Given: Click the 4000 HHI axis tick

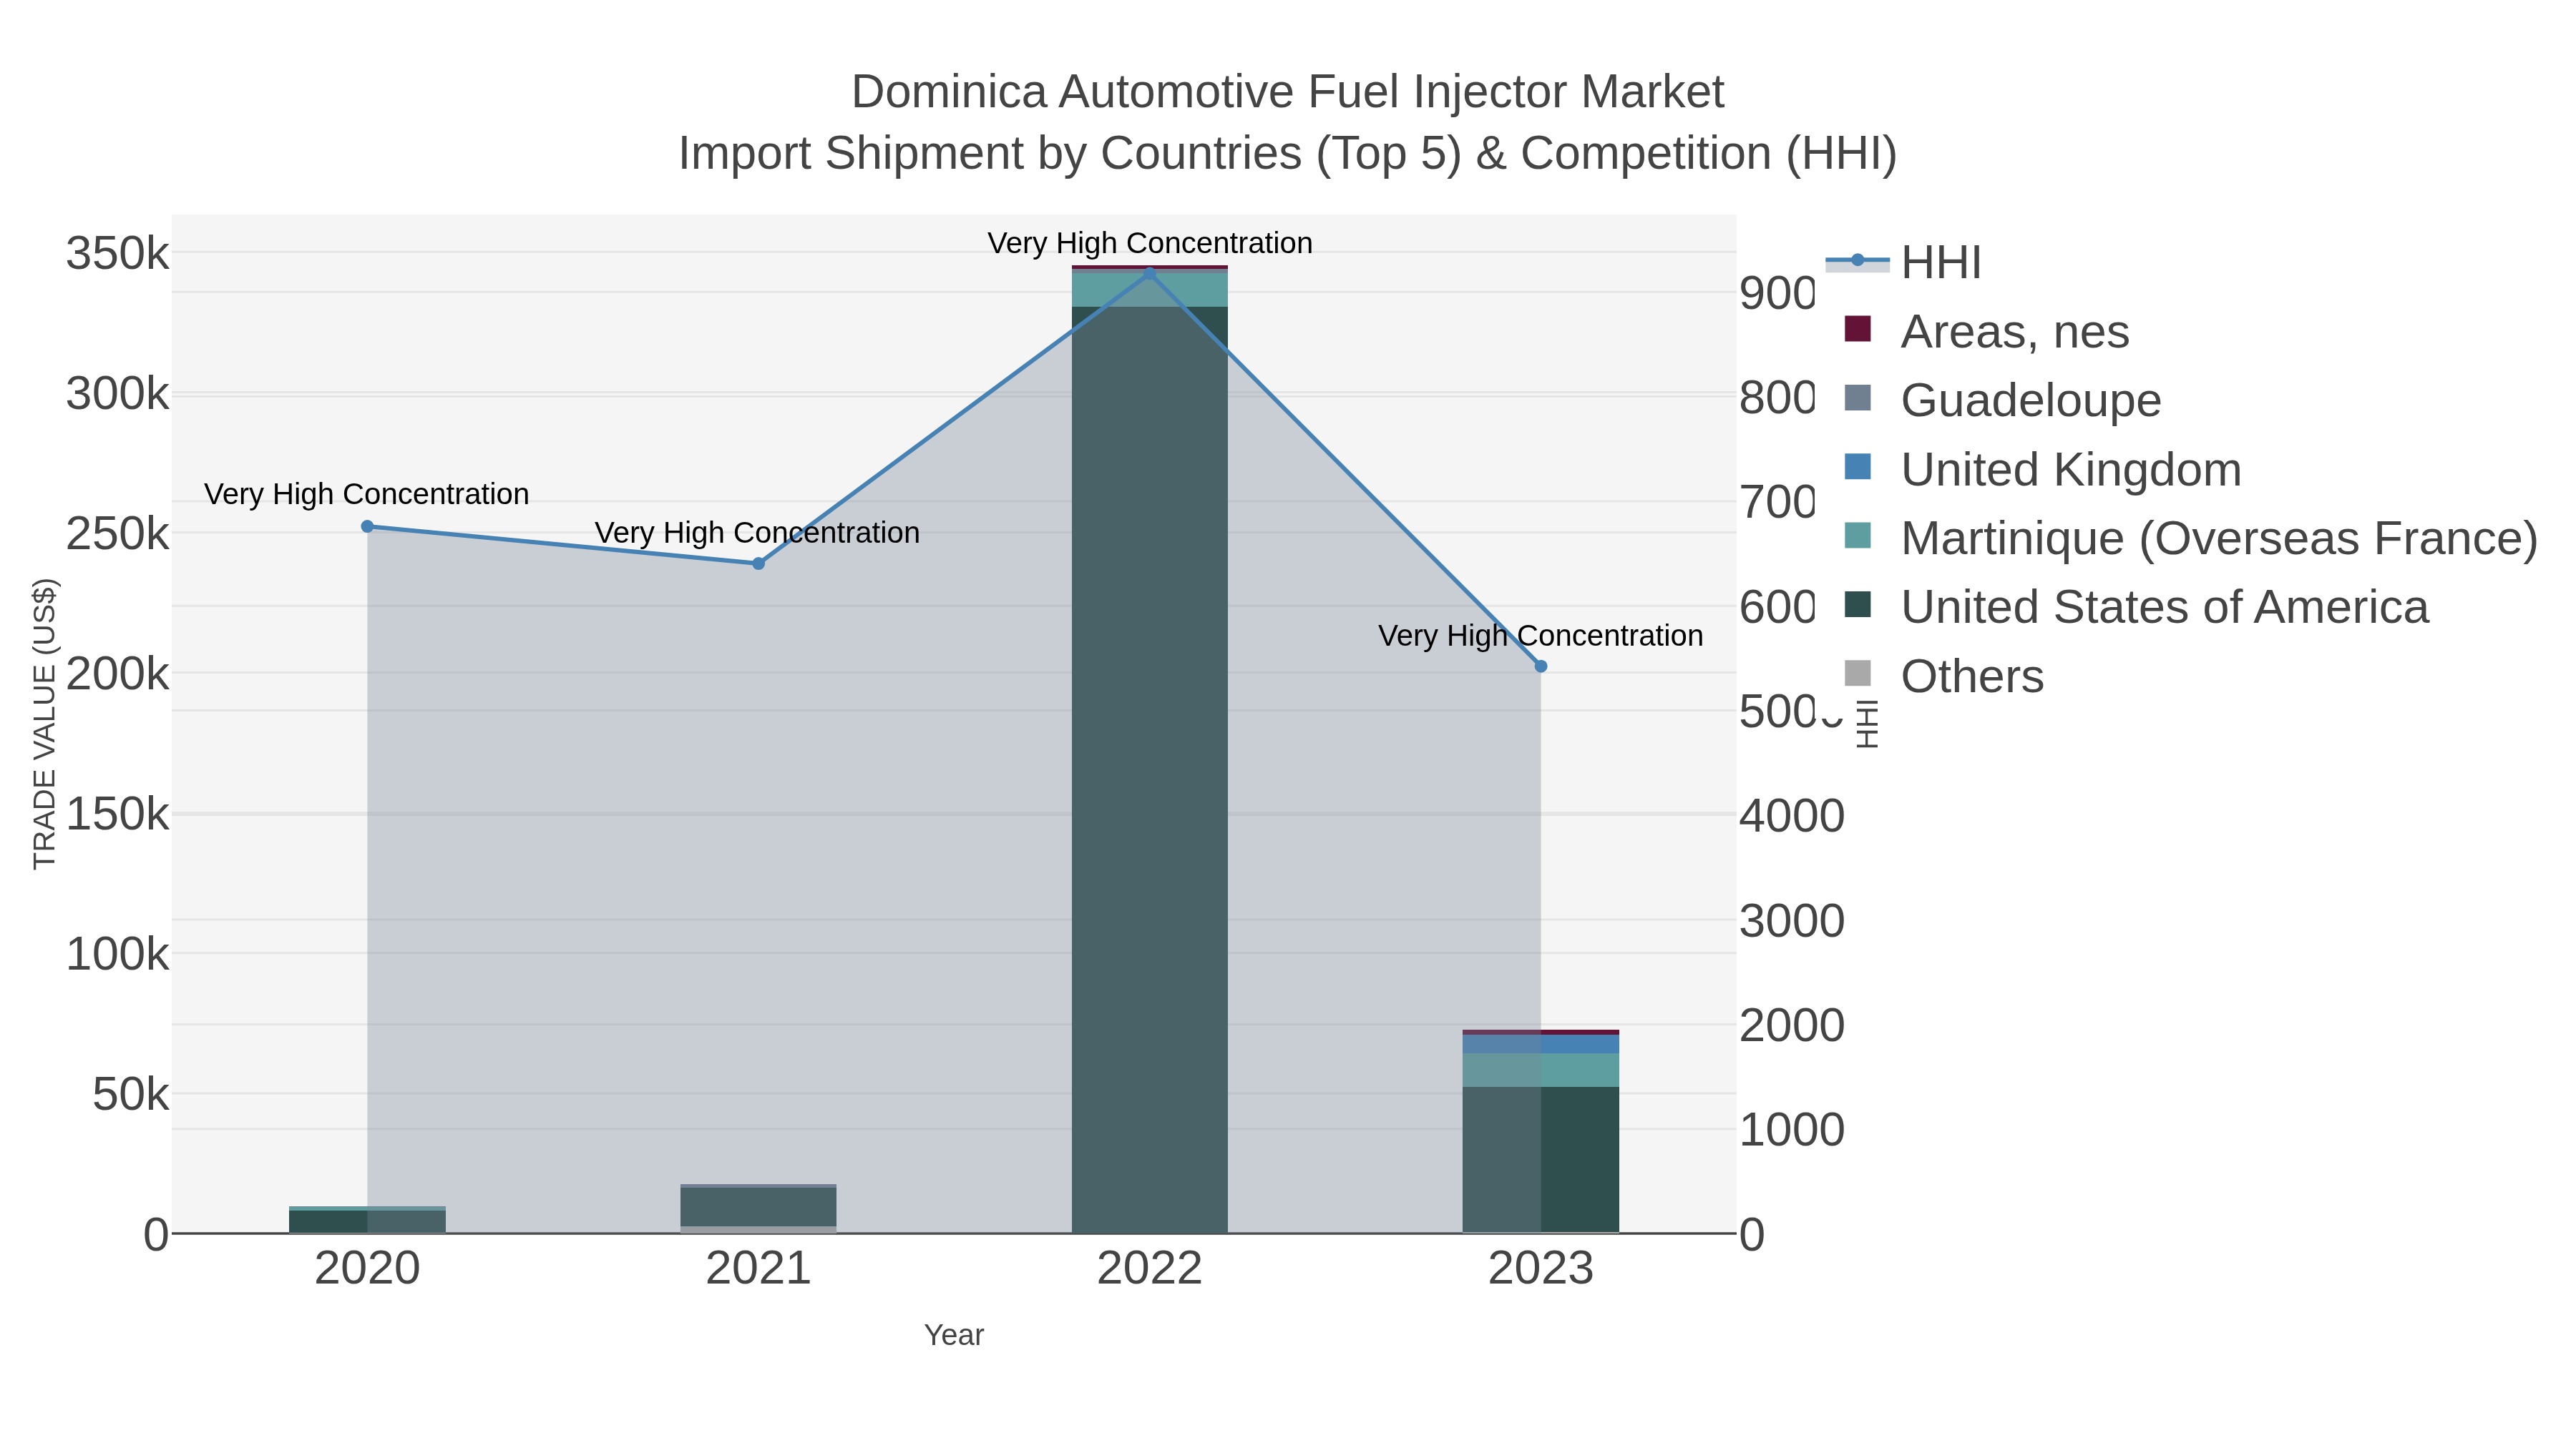Looking at the screenshot, I should 1791,815.
